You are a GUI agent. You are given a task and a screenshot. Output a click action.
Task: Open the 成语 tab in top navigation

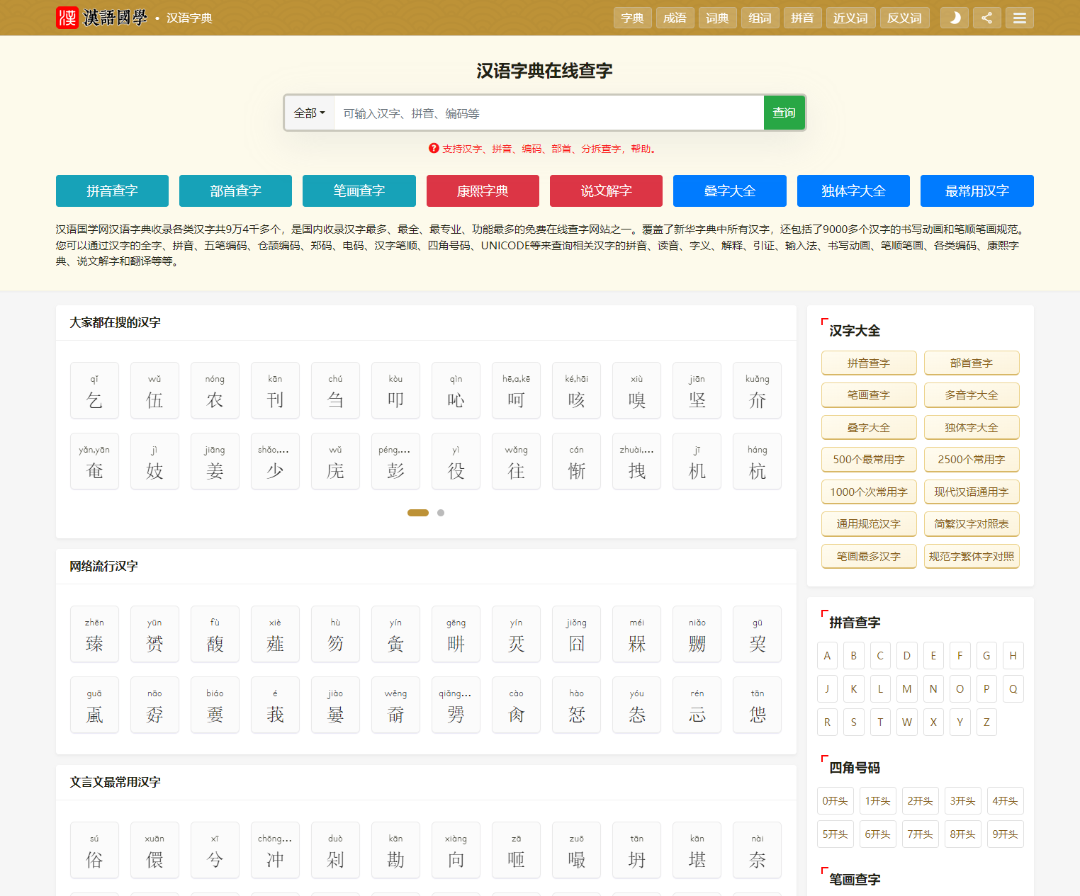pyautogui.click(x=675, y=18)
